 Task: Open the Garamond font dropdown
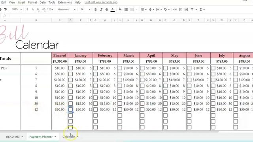coord(67,9)
